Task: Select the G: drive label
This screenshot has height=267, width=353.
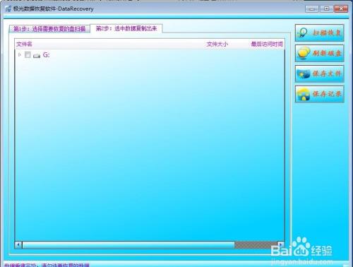Action: [46, 55]
